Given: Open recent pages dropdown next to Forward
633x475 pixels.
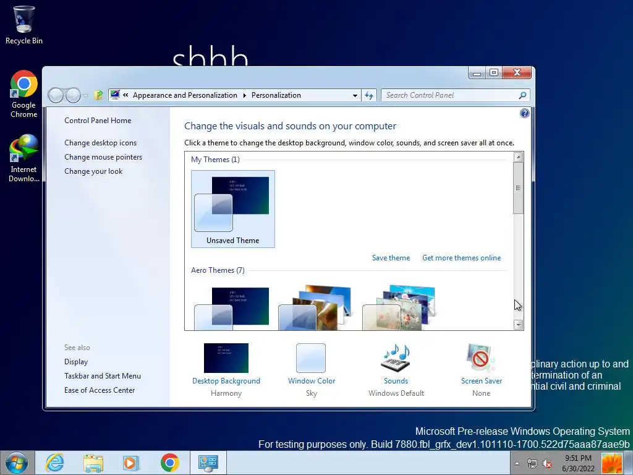Looking at the screenshot, I should click(85, 96).
